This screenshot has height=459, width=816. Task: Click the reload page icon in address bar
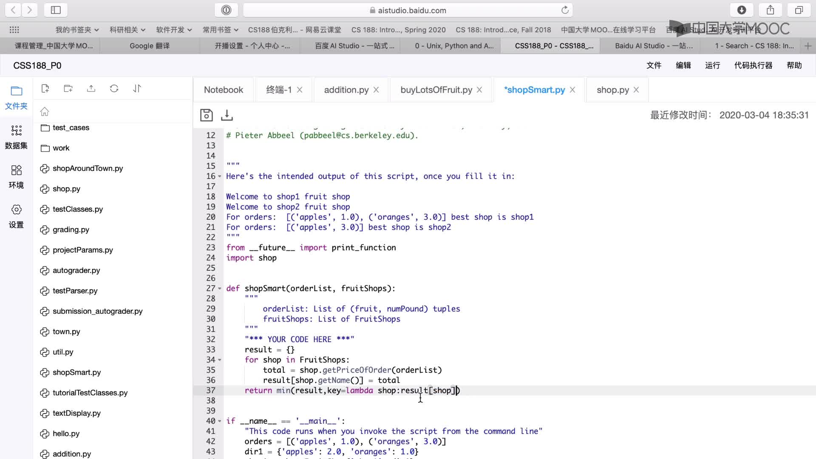[565, 10]
